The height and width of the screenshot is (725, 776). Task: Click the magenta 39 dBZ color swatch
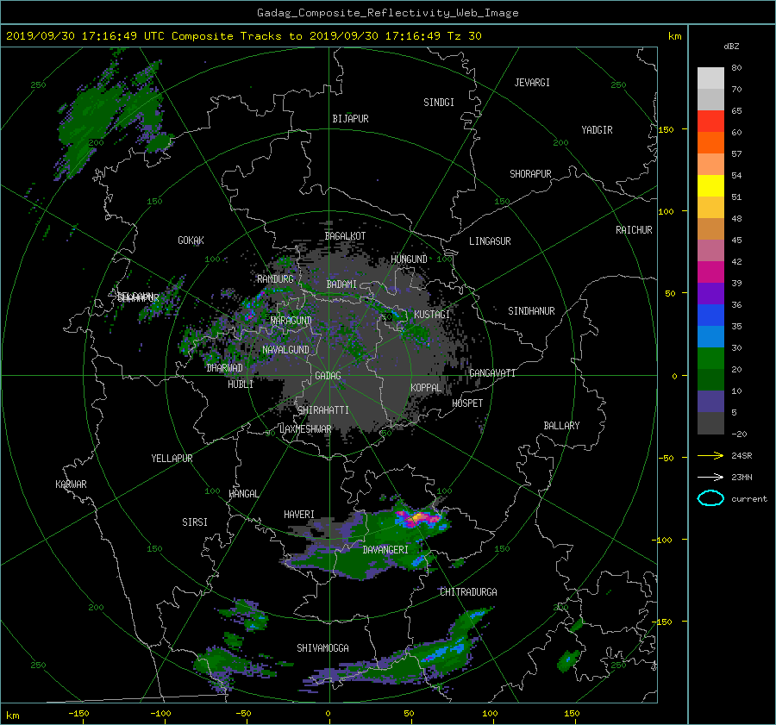710,272
